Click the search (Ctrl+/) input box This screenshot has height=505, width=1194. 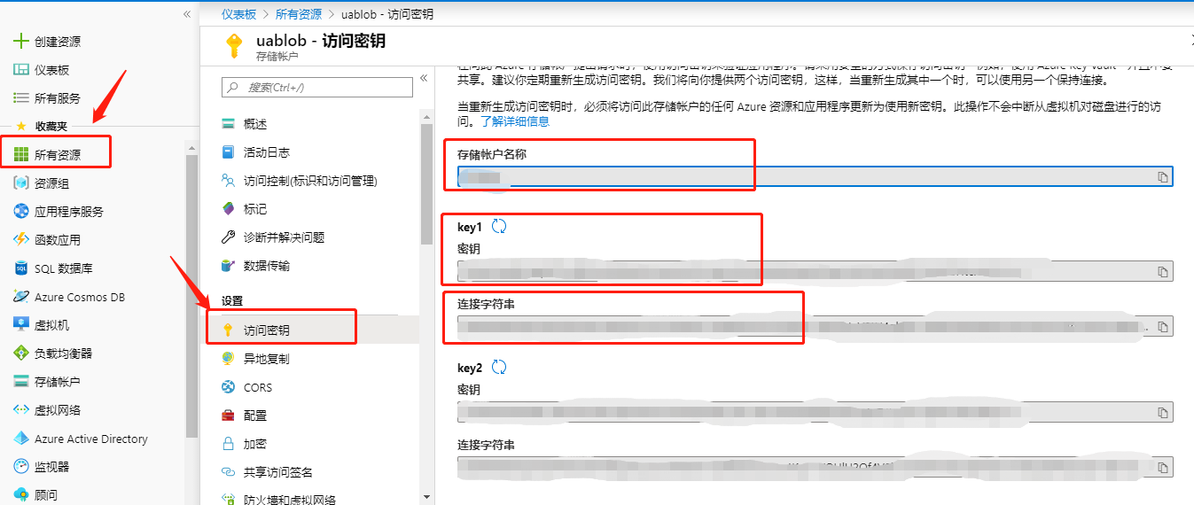coord(316,87)
